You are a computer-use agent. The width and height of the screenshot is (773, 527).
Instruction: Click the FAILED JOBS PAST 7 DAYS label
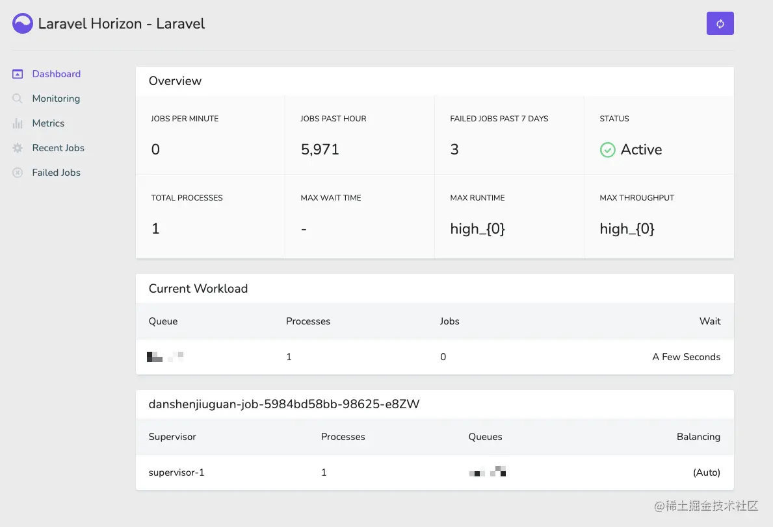499,119
